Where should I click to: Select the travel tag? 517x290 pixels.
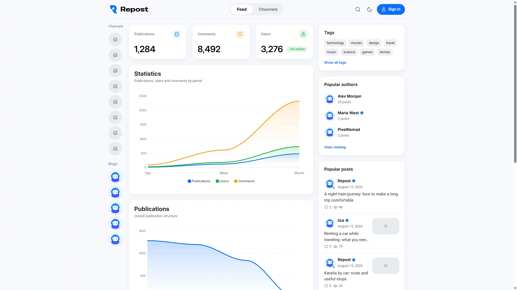tap(390, 43)
